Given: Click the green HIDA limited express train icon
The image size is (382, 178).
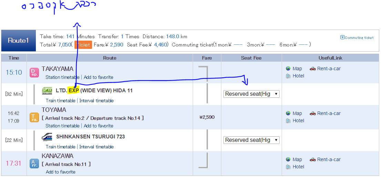Looking at the screenshot, I should pos(47,91).
